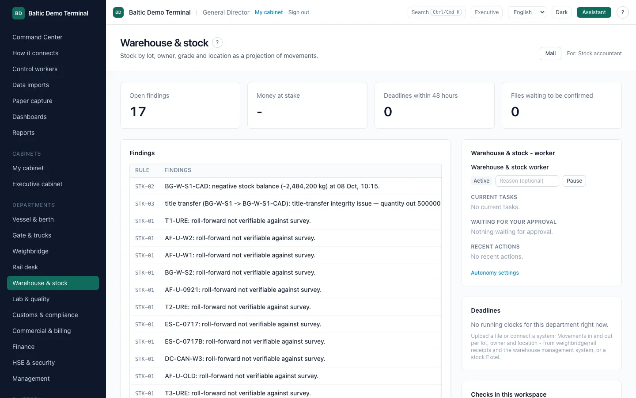
Task: Open the Assistant panel
Action: point(594,12)
